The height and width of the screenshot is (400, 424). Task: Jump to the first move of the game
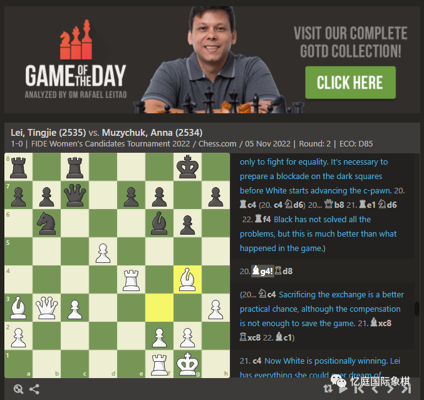(x=359, y=389)
